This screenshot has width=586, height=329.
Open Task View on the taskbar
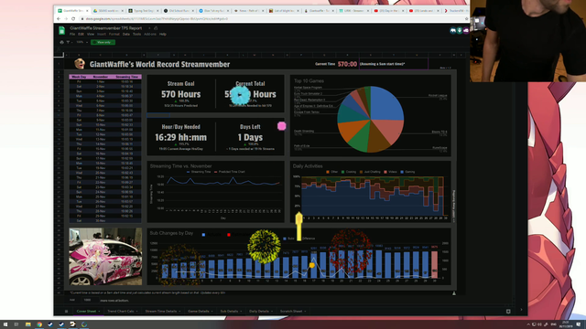tap(16, 324)
